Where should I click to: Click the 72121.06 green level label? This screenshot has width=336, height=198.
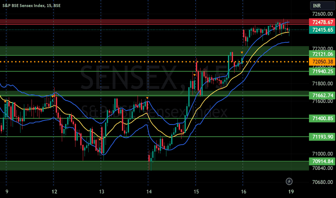[x=322, y=54]
